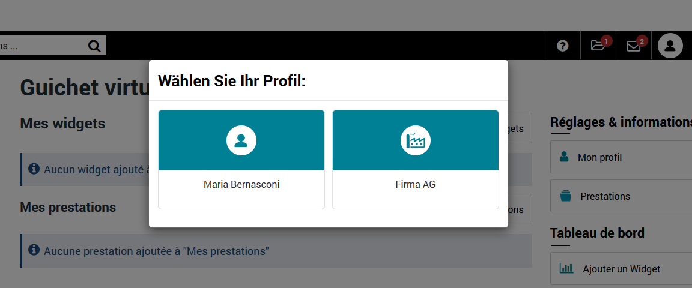692x288 pixels.
Task: Click the person icon next to Mon profil
Action: [564, 157]
